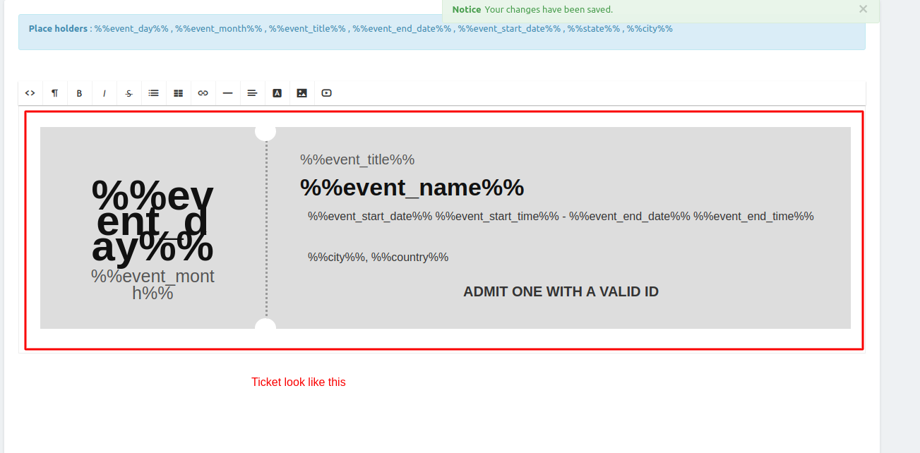Click the %%city%%, %%country%% line

[378, 257]
